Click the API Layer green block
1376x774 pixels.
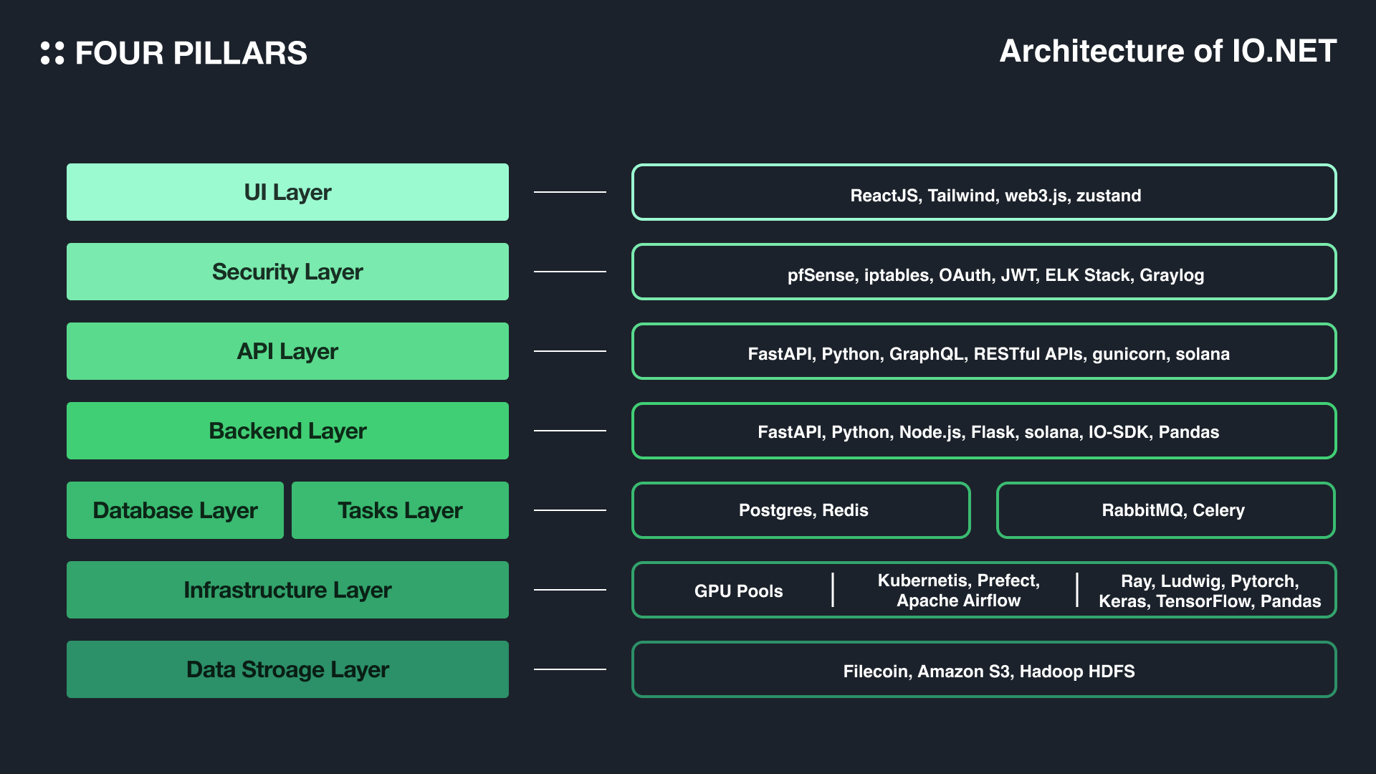[x=288, y=352]
